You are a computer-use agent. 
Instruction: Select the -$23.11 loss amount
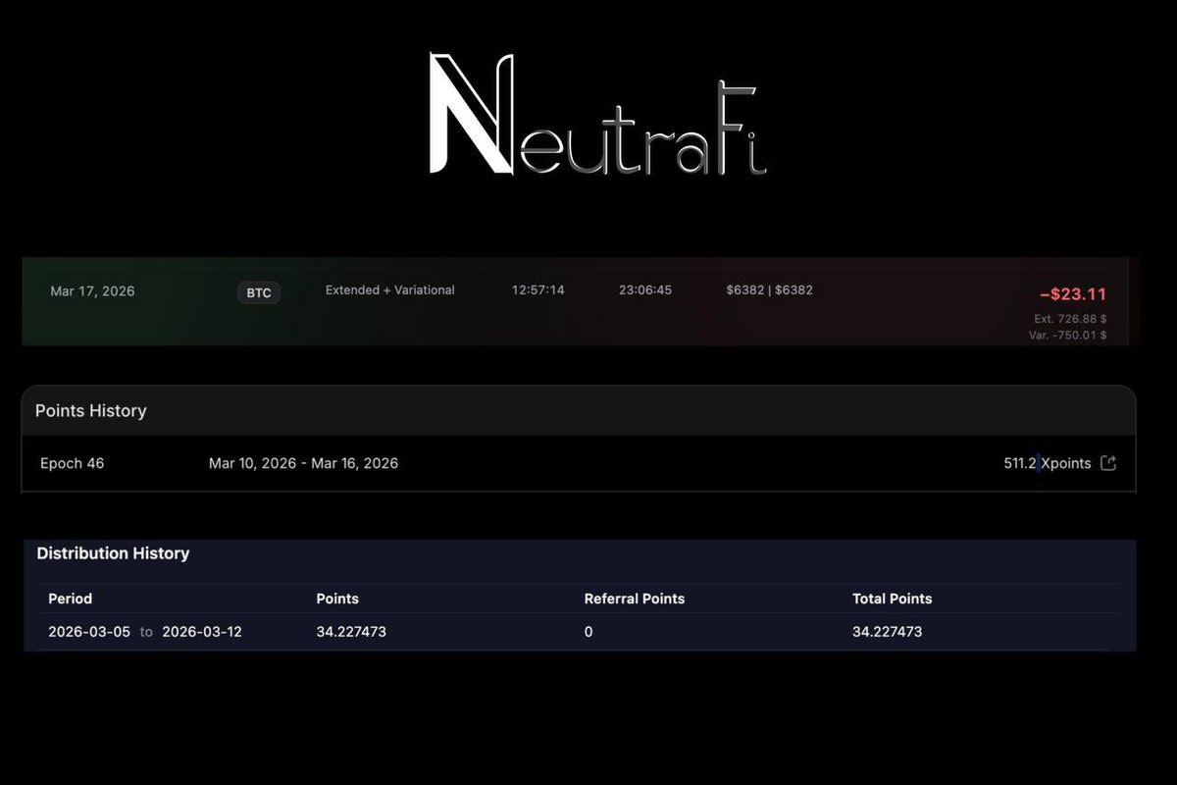point(1073,293)
